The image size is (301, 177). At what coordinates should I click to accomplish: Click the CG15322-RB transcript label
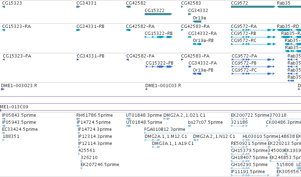click(x=158, y=33)
